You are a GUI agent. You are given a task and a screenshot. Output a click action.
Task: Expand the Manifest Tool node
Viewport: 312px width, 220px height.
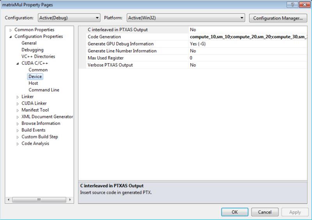[18, 110]
